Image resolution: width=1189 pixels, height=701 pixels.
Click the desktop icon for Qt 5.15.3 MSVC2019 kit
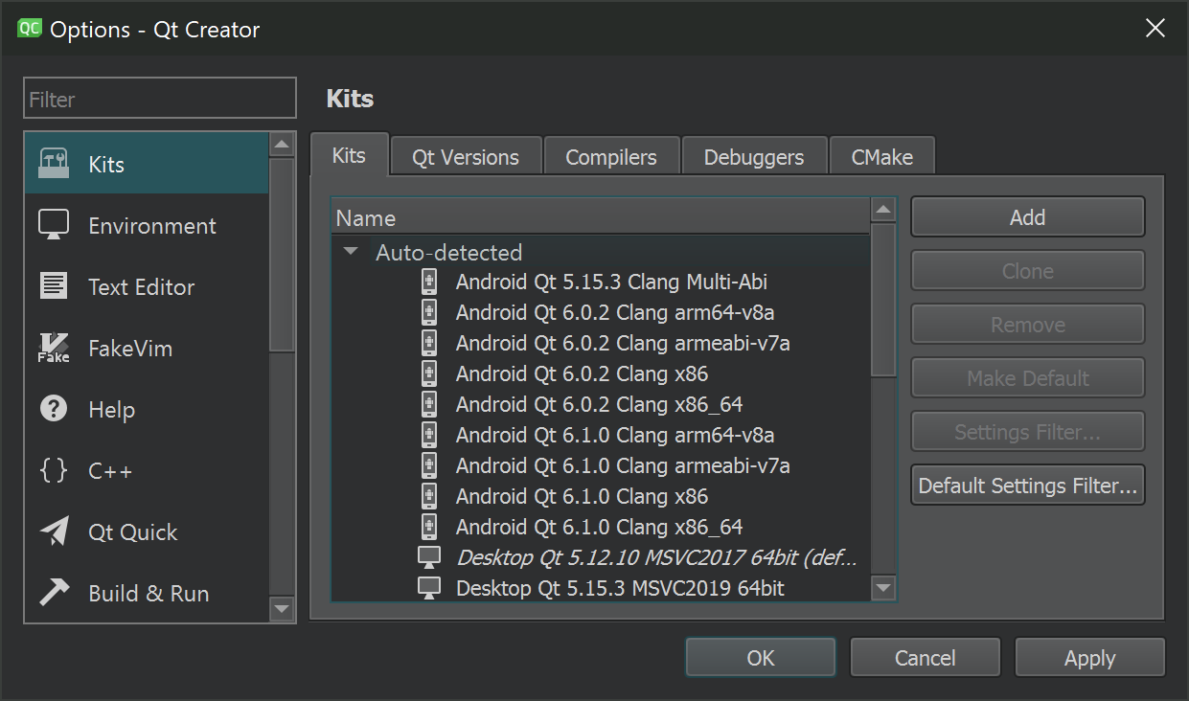[429, 588]
